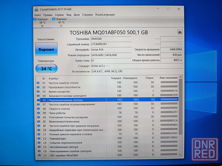
Task: Select row Частота ошибок чтения
Action: pyautogui.click(x=107, y=83)
